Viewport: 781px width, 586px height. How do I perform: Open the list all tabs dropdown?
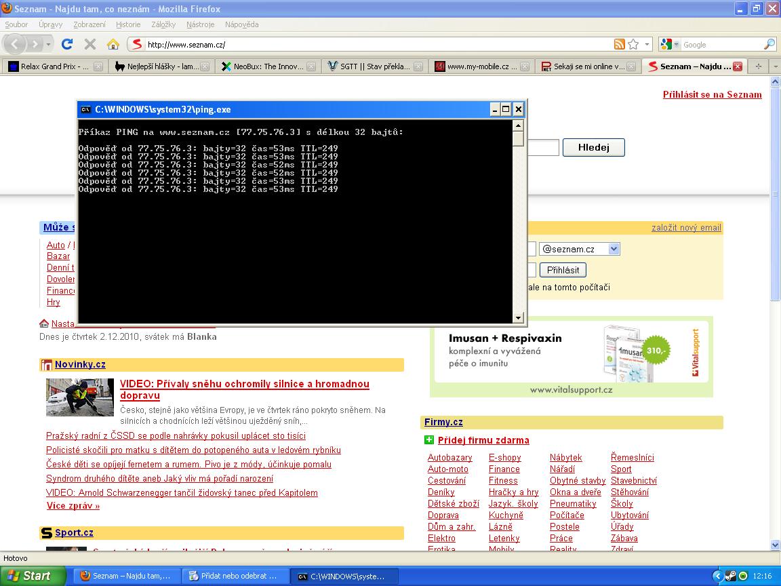(775, 66)
